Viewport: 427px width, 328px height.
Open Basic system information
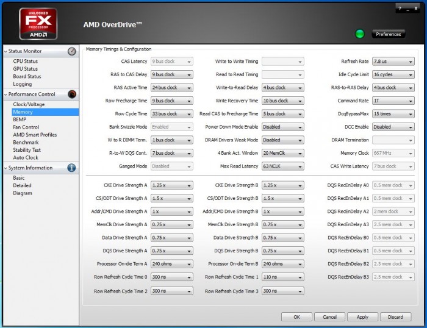pyautogui.click(x=19, y=178)
